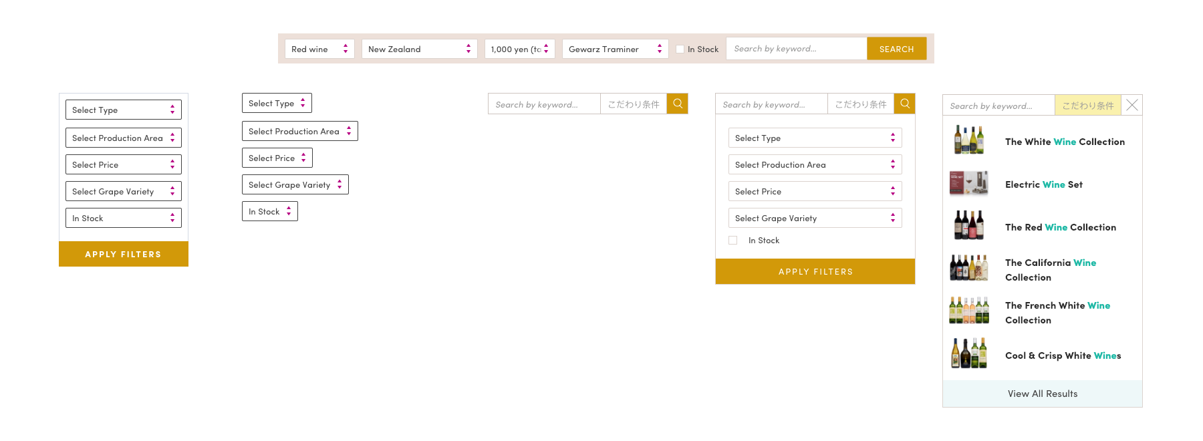Open compact Select Production Area in the borderless list
Viewport: 1203px width, 441px height.
pos(300,131)
